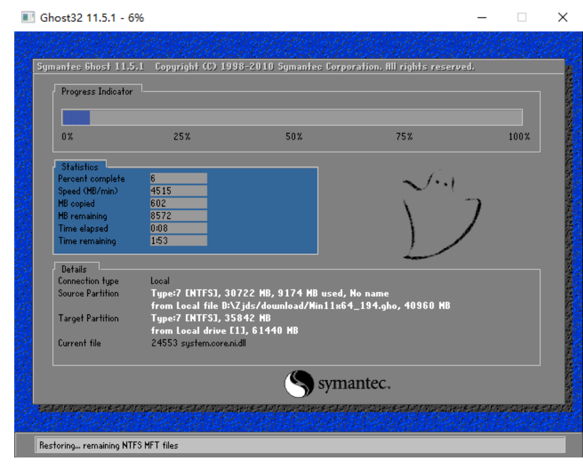Click the MB remaining value 8572

pos(179,216)
